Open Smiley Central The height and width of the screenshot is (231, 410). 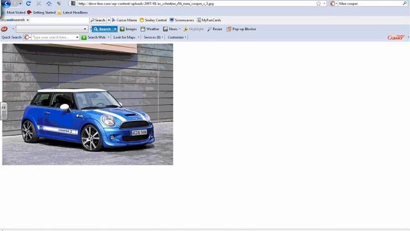[x=153, y=20]
